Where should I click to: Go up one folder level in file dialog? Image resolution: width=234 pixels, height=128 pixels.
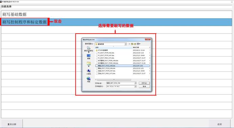coord(132,44)
